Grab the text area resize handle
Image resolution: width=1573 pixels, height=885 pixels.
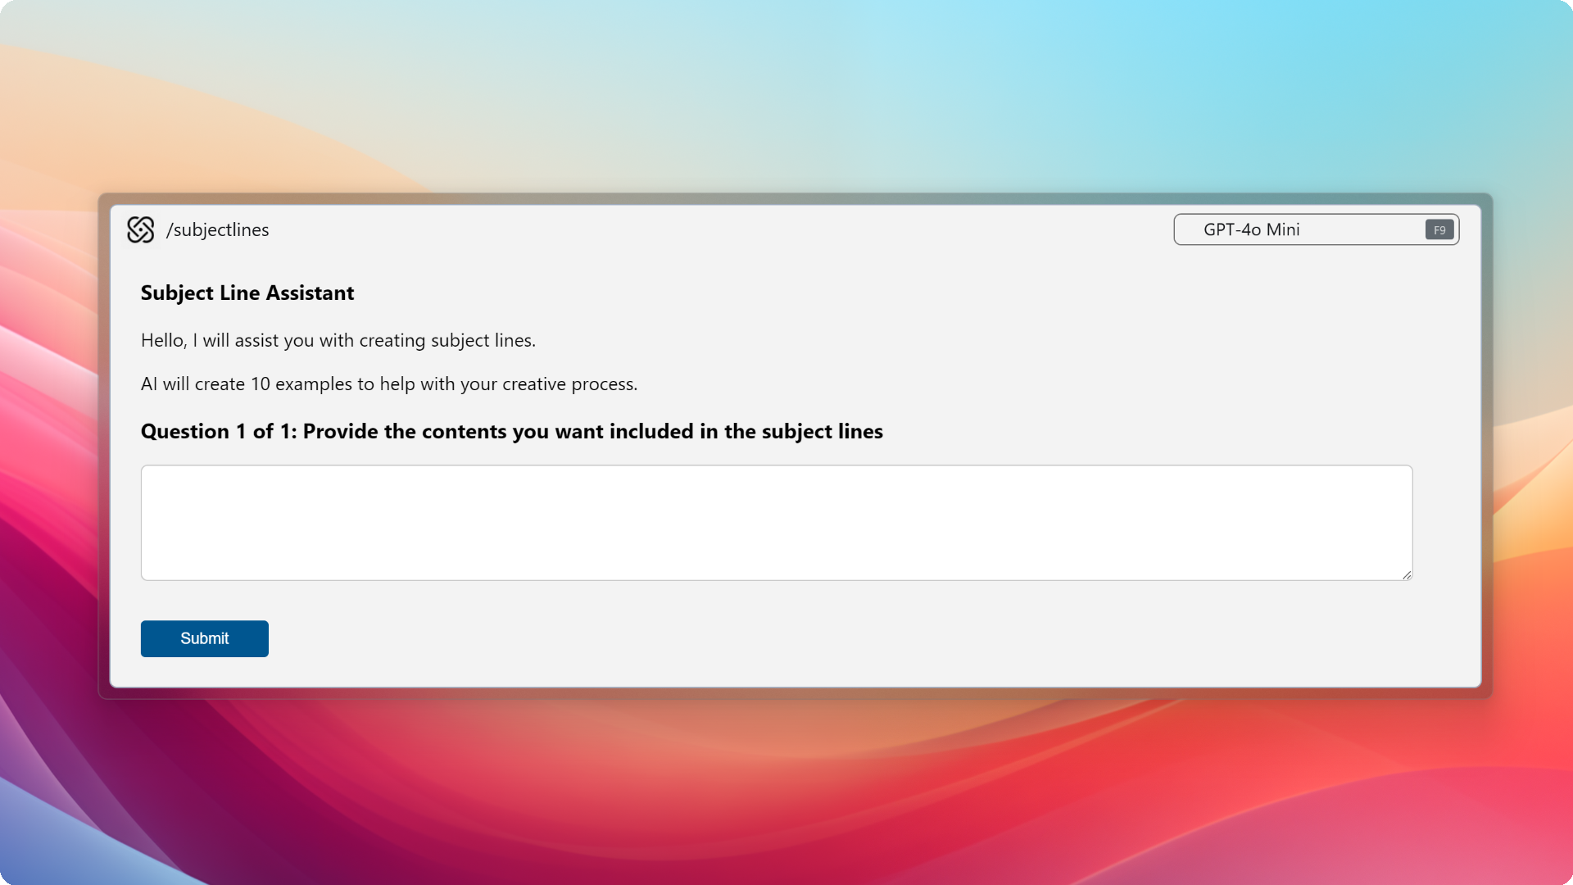[1407, 574]
